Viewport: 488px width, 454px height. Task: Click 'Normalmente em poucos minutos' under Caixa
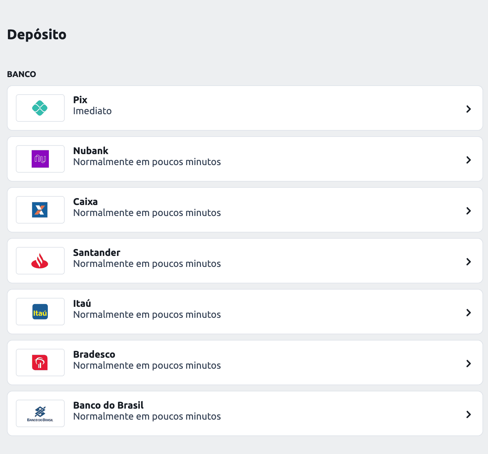[147, 213]
